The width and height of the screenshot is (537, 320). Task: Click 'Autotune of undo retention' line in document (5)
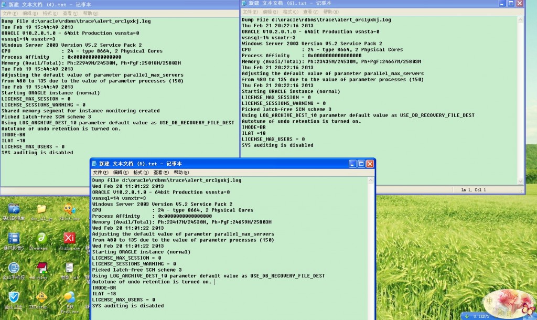pos(152,282)
